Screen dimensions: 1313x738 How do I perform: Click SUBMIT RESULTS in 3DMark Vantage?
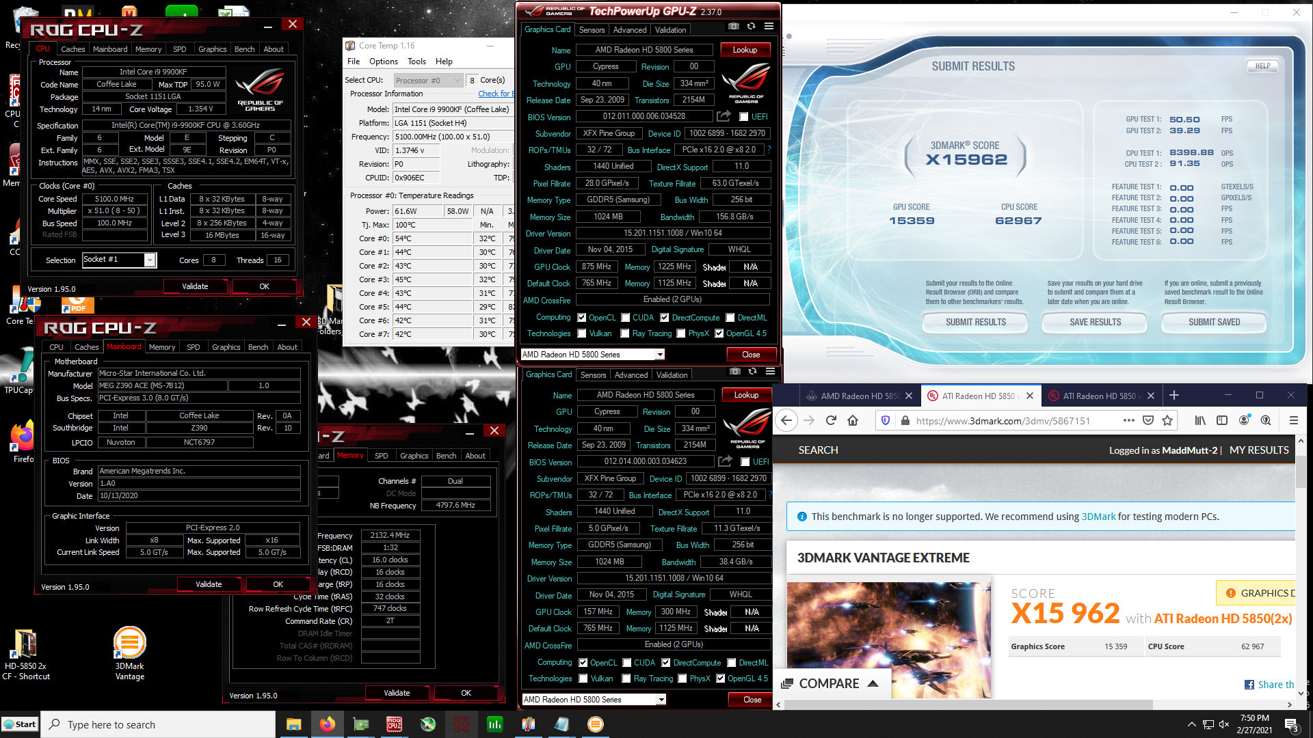[x=975, y=322]
